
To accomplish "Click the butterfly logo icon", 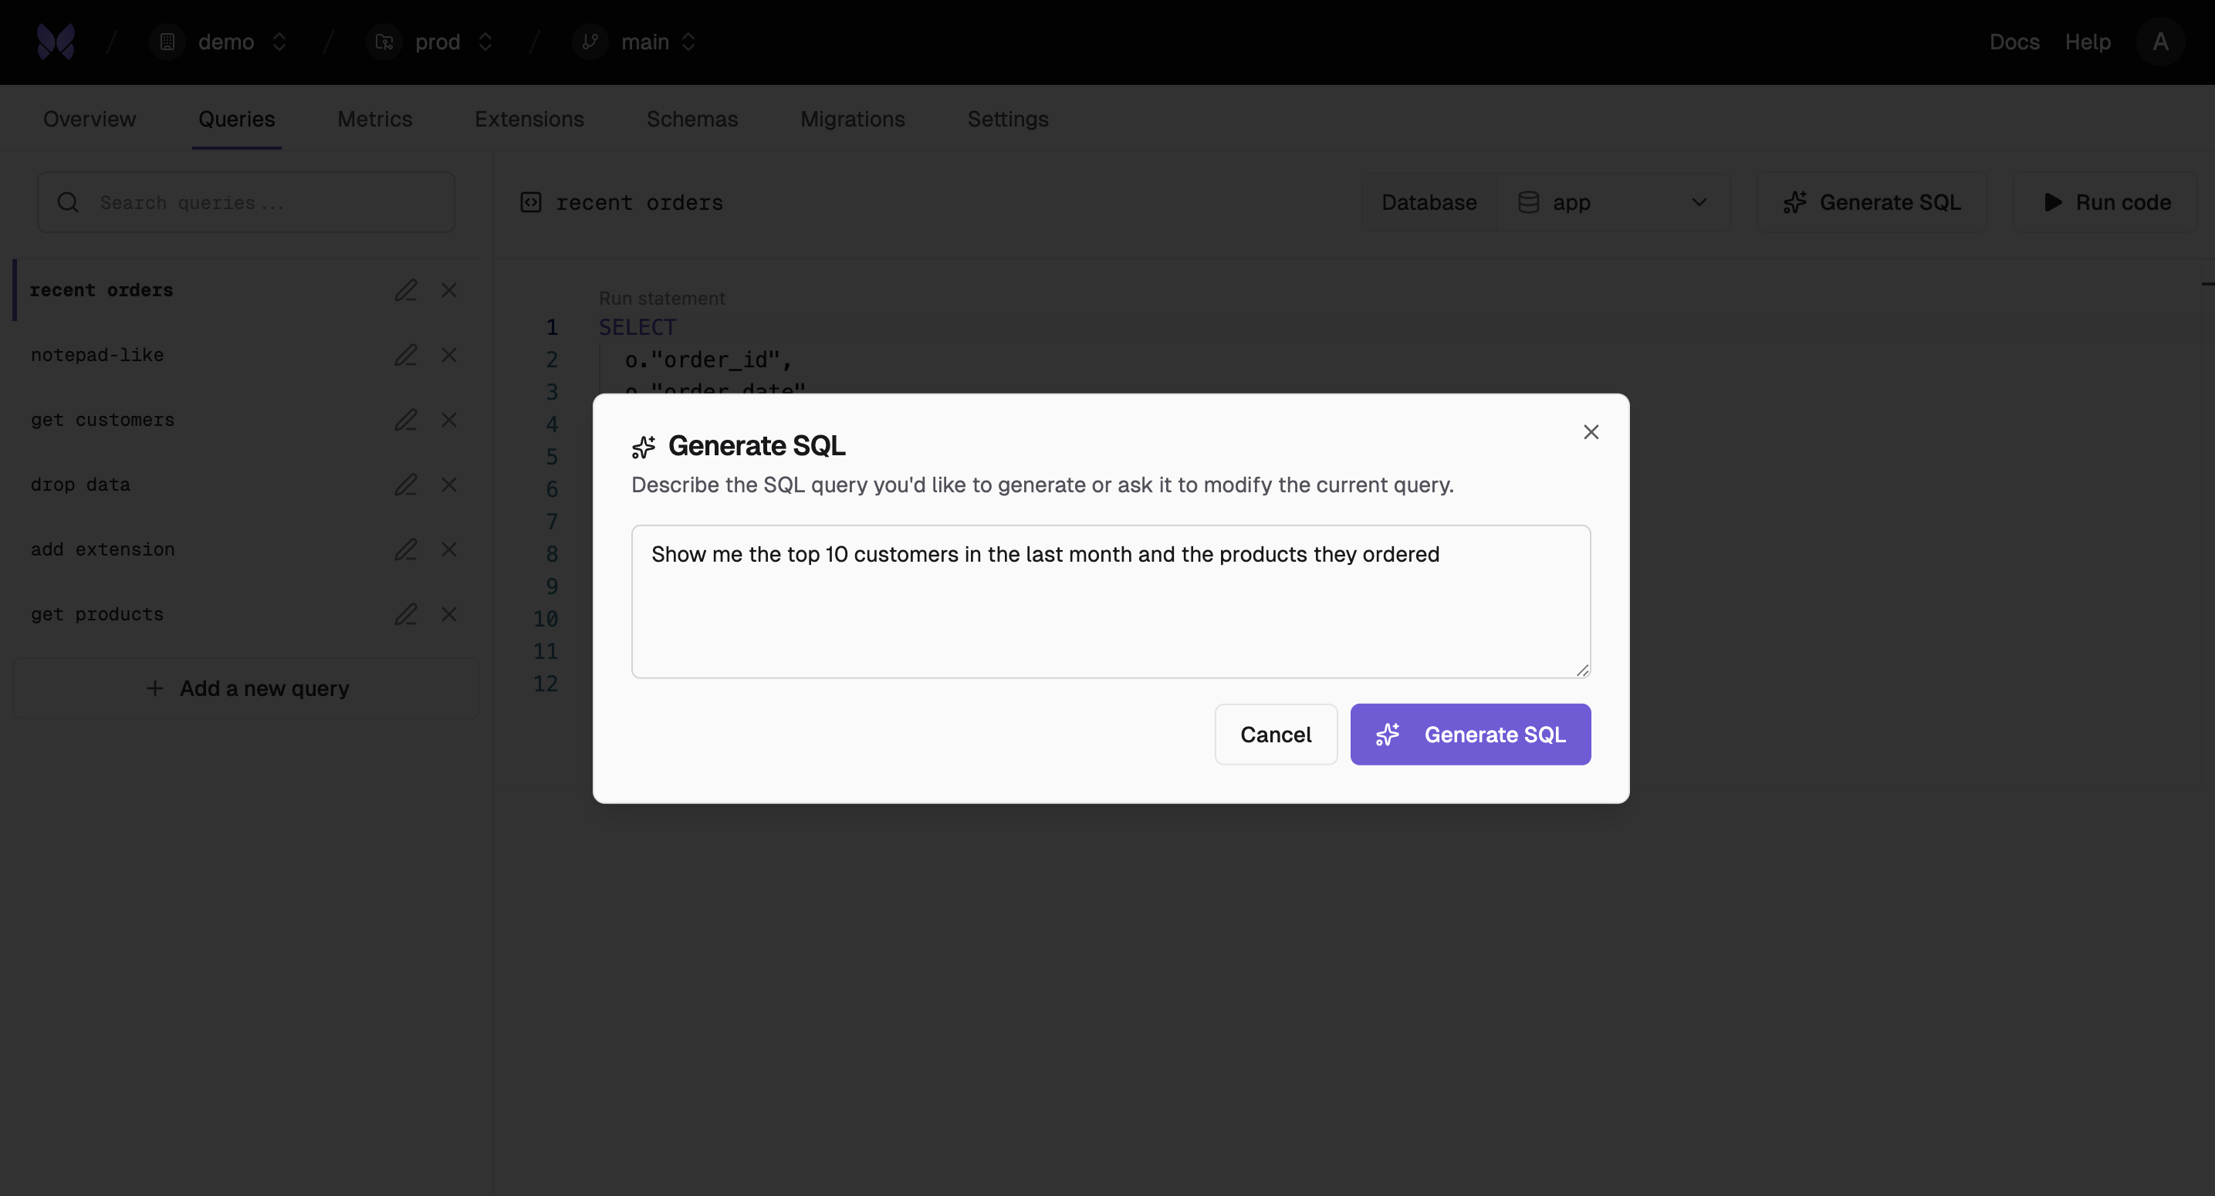I will 56,41.
